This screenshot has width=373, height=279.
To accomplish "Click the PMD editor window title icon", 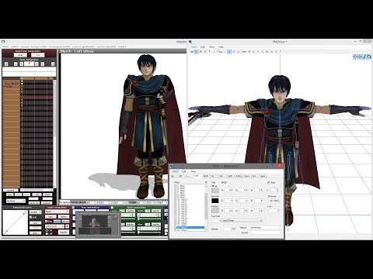I will pos(172,166).
